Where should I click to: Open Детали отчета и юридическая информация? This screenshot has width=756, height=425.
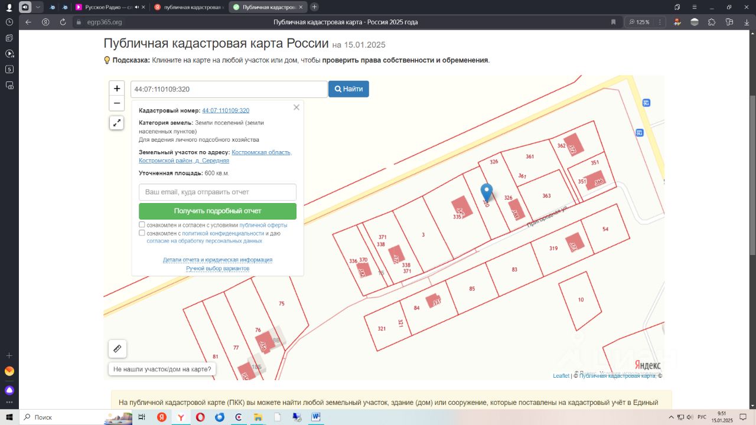[x=217, y=260]
